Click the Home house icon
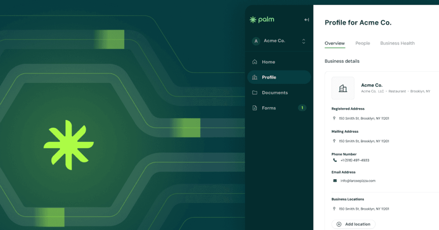The height and width of the screenshot is (230, 439). pyautogui.click(x=255, y=62)
